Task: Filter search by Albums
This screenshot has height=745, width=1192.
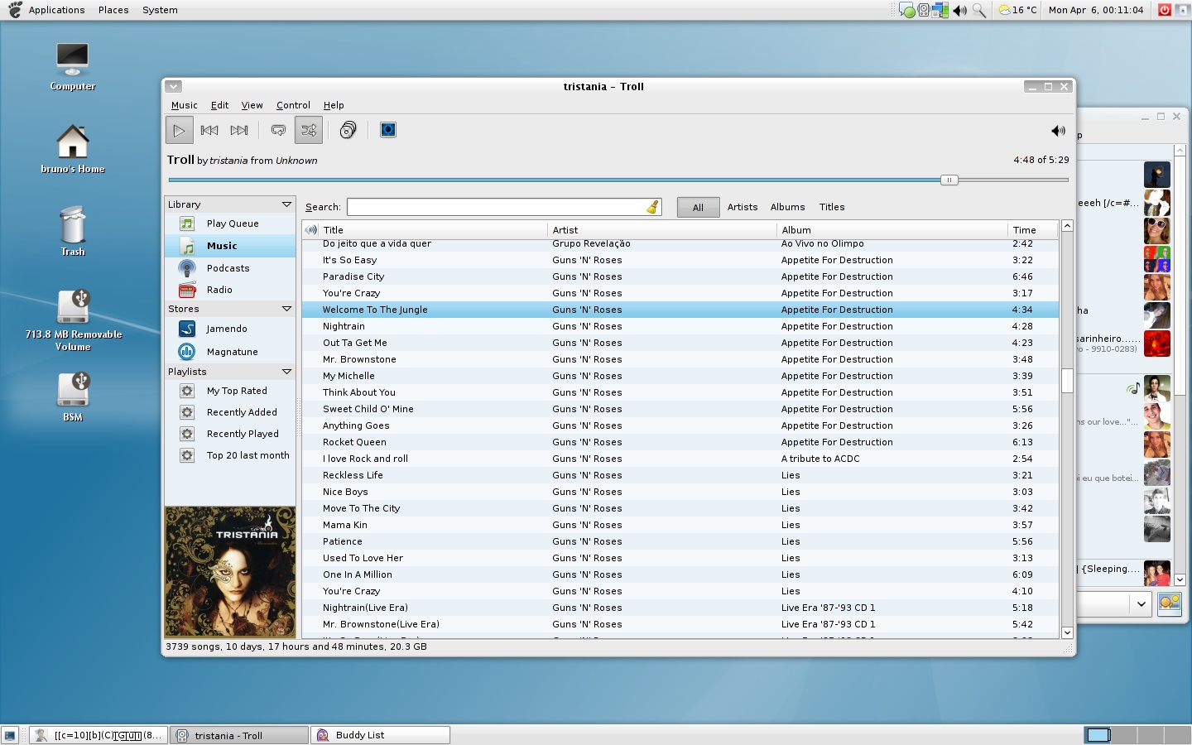Action: [787, 207]
